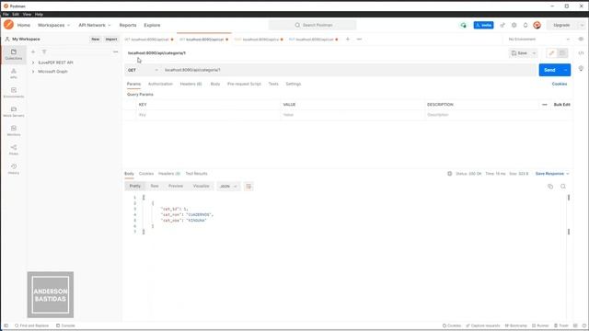The image size is (589, 331).
Task: Click the Postman logo icon
Action: click(8, 25)
